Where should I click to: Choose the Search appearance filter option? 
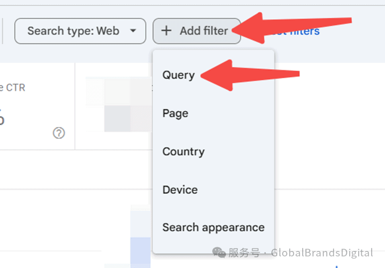click(213, 228)
